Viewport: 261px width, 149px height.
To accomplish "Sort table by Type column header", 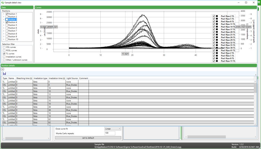I will click(x=5, y=78).
